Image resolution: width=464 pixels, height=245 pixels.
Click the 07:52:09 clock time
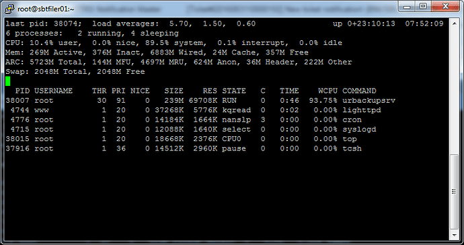(x=424, y=23)
